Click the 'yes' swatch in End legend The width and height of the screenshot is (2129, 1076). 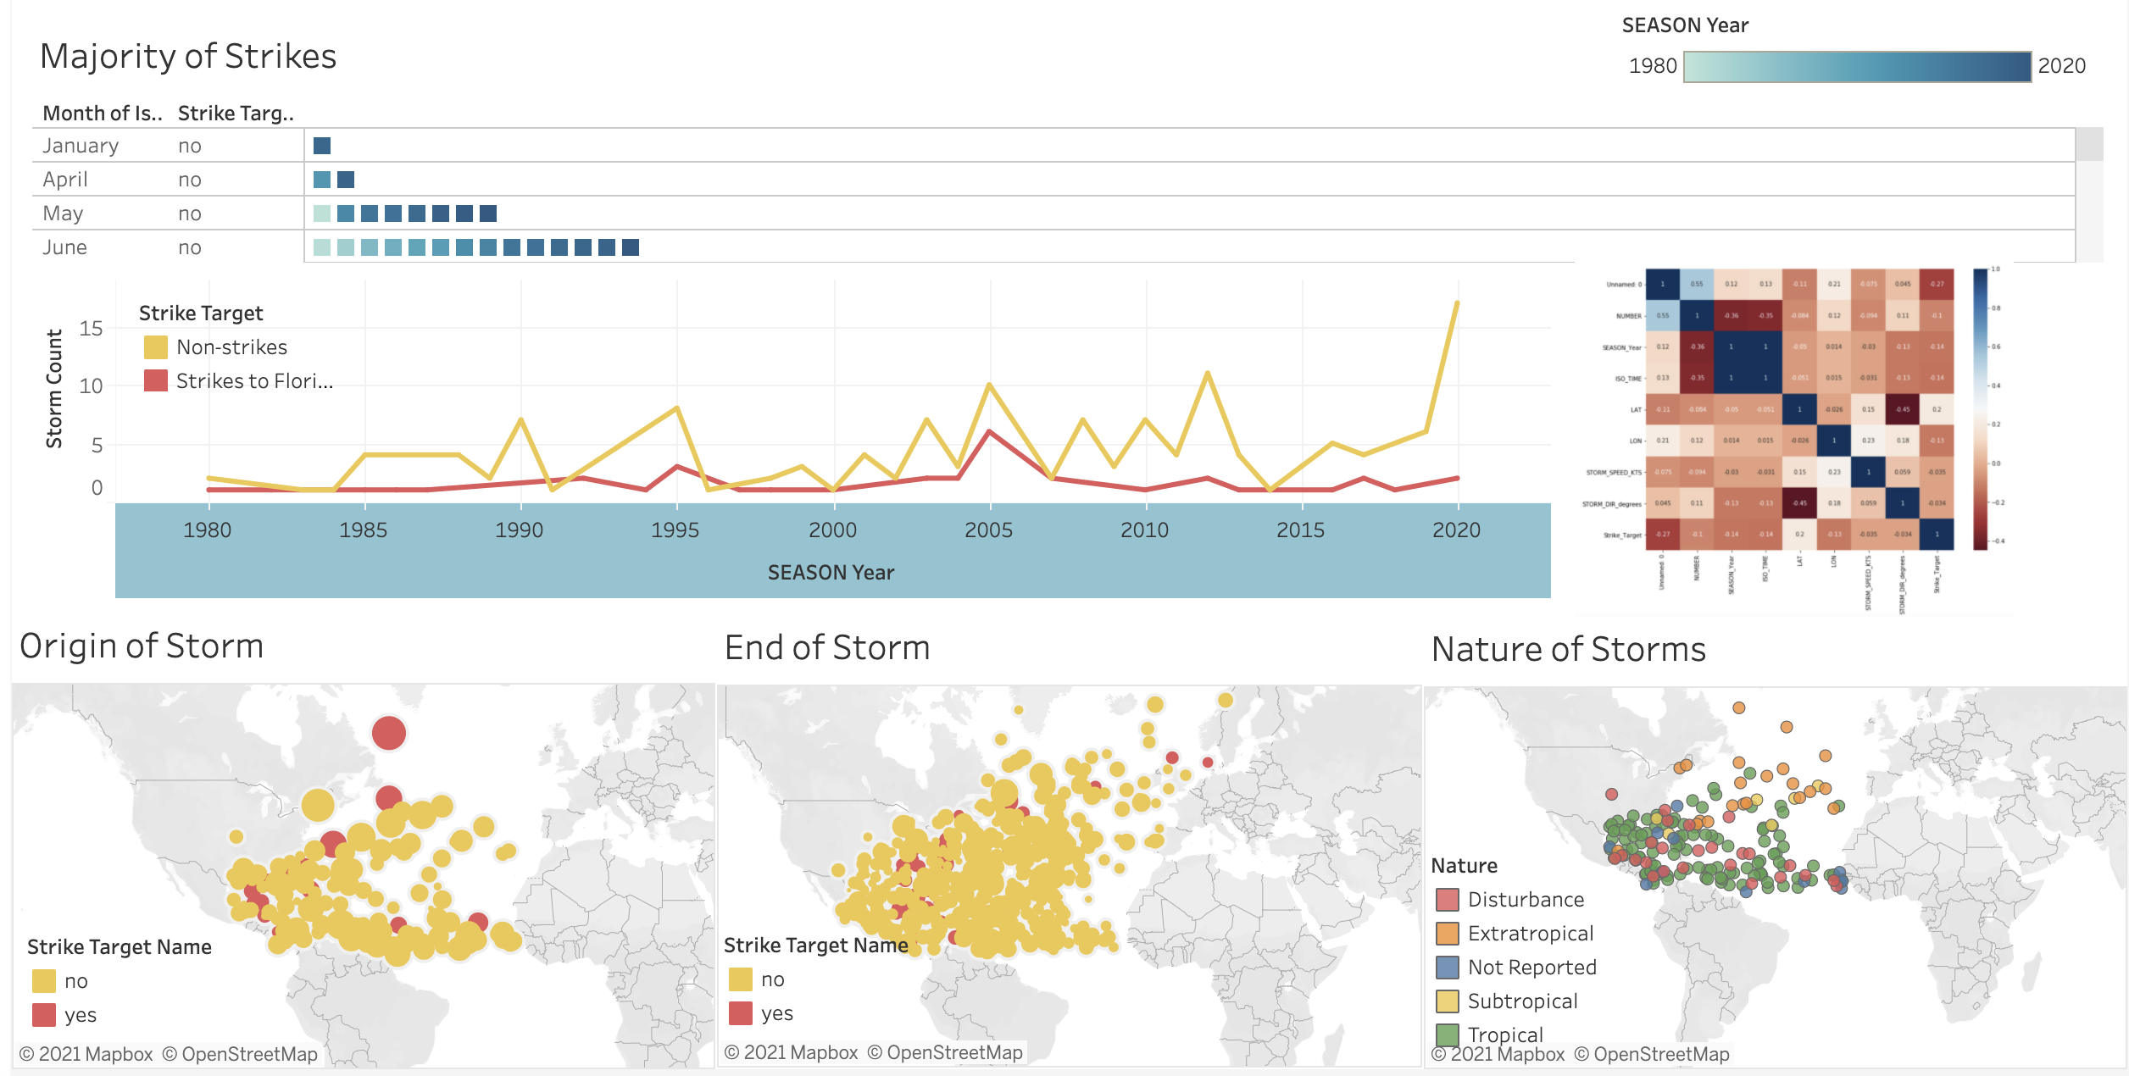click(741, 1013)
